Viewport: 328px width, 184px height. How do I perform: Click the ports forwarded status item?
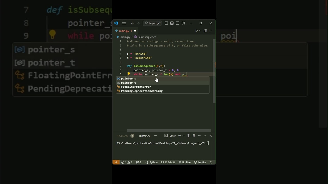tap(138, 162)
